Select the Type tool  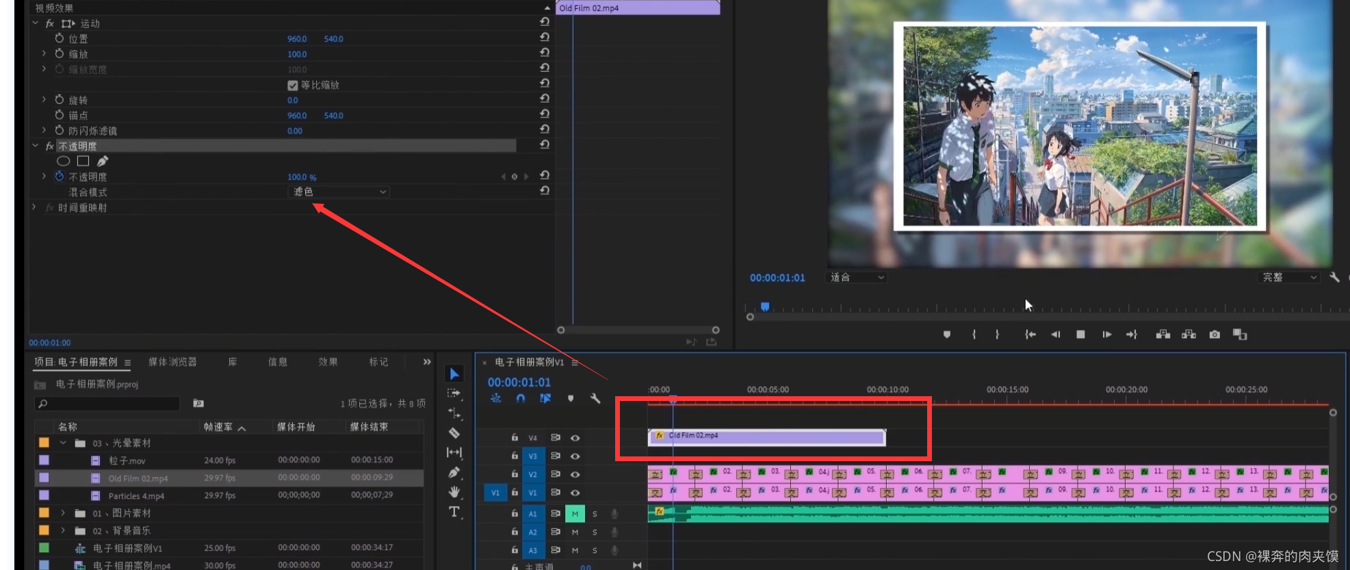(454, 512)
